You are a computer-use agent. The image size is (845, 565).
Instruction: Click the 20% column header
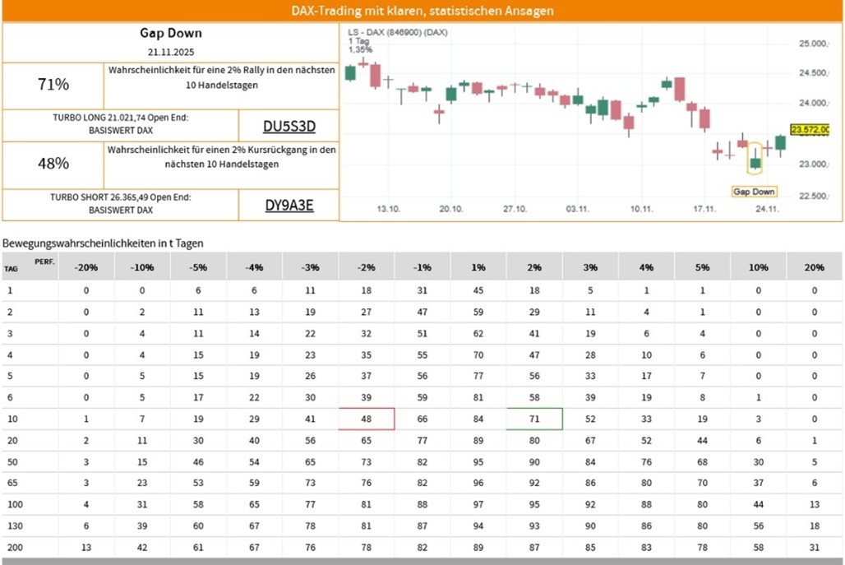point(814,267)
